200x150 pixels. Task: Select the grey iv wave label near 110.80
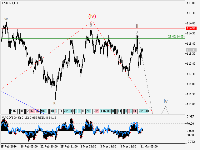[x=166, y=101]
